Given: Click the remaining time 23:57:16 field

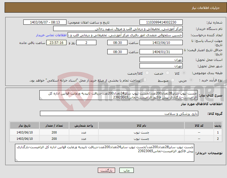Looking at the screenshot, I should tap(56, 42).
